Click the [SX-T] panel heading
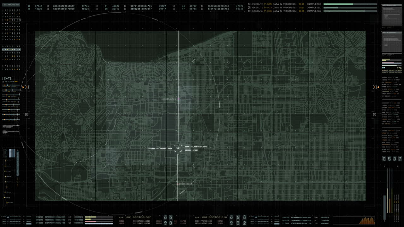This screenshot has height=227, width=404. coord(7,78)
